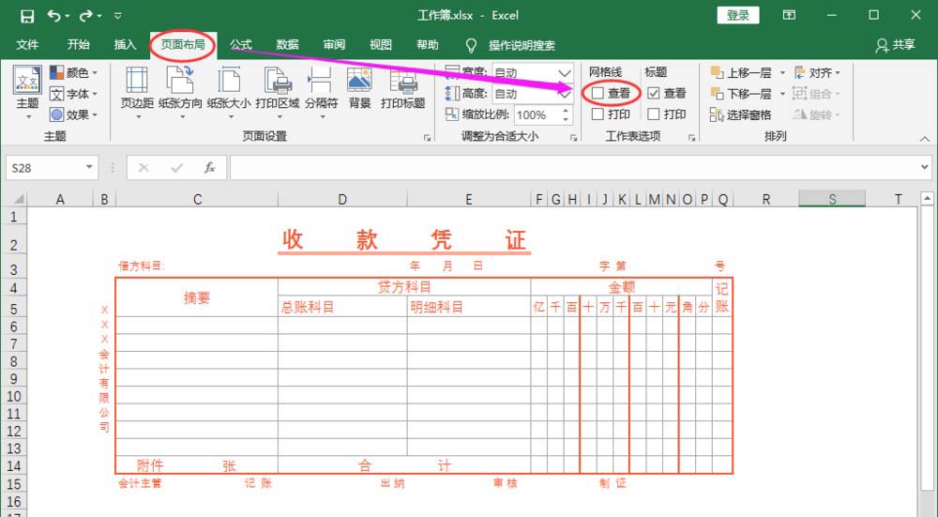
Task: Open the Orientation (纸张方向) options
Action: 180,92
